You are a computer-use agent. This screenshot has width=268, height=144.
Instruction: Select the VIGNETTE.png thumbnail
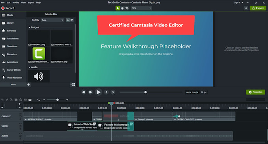62,55
